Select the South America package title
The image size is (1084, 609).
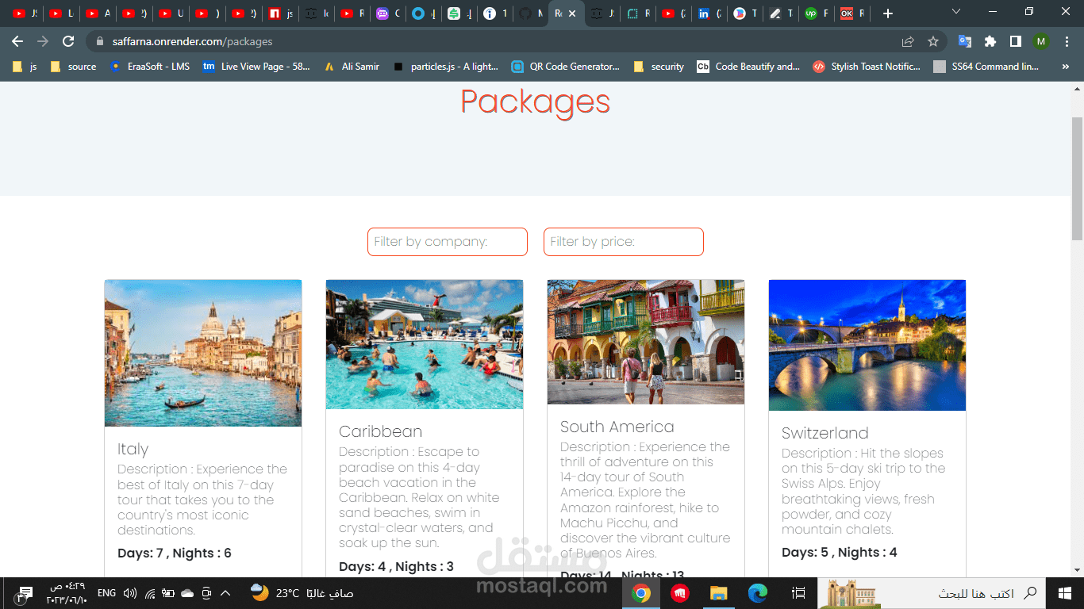617,427
